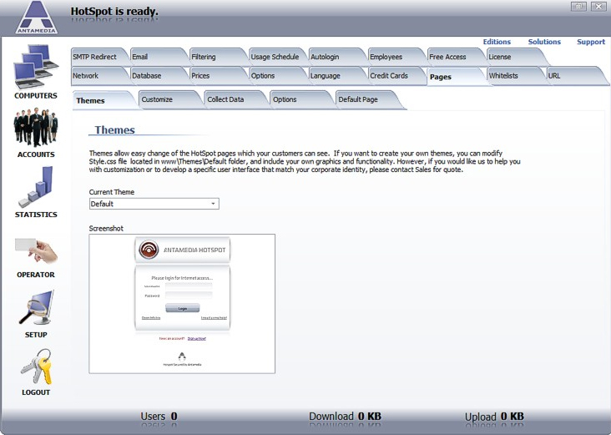Switch to the URL tab
The width and height of the screenshot is (611, 435).
tap(576, 76)
